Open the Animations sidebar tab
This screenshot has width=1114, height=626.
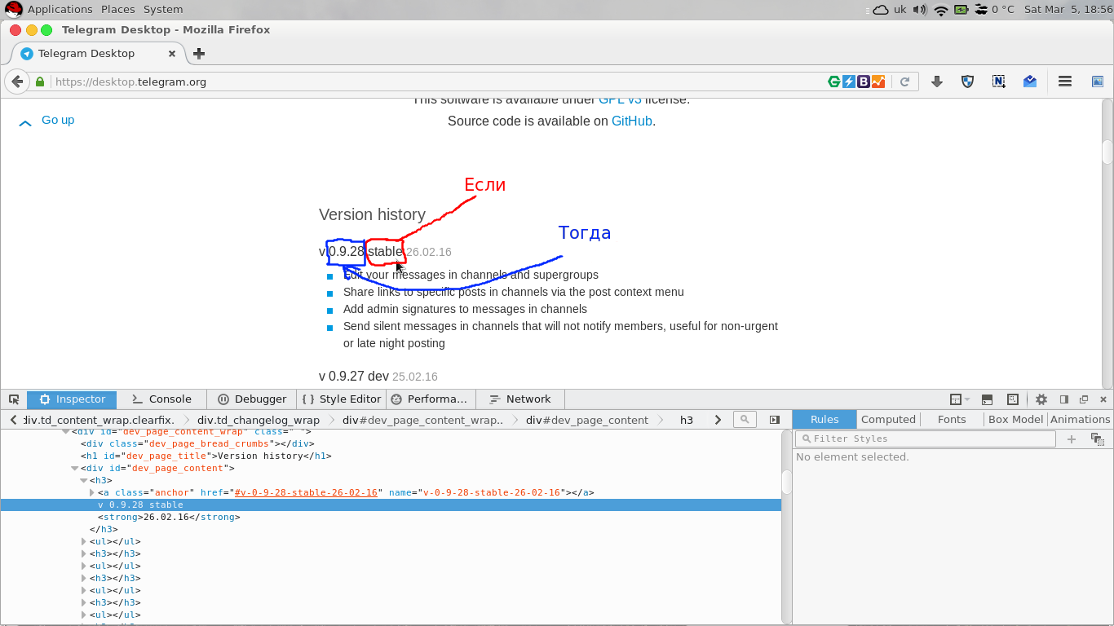coord(1080,420)
